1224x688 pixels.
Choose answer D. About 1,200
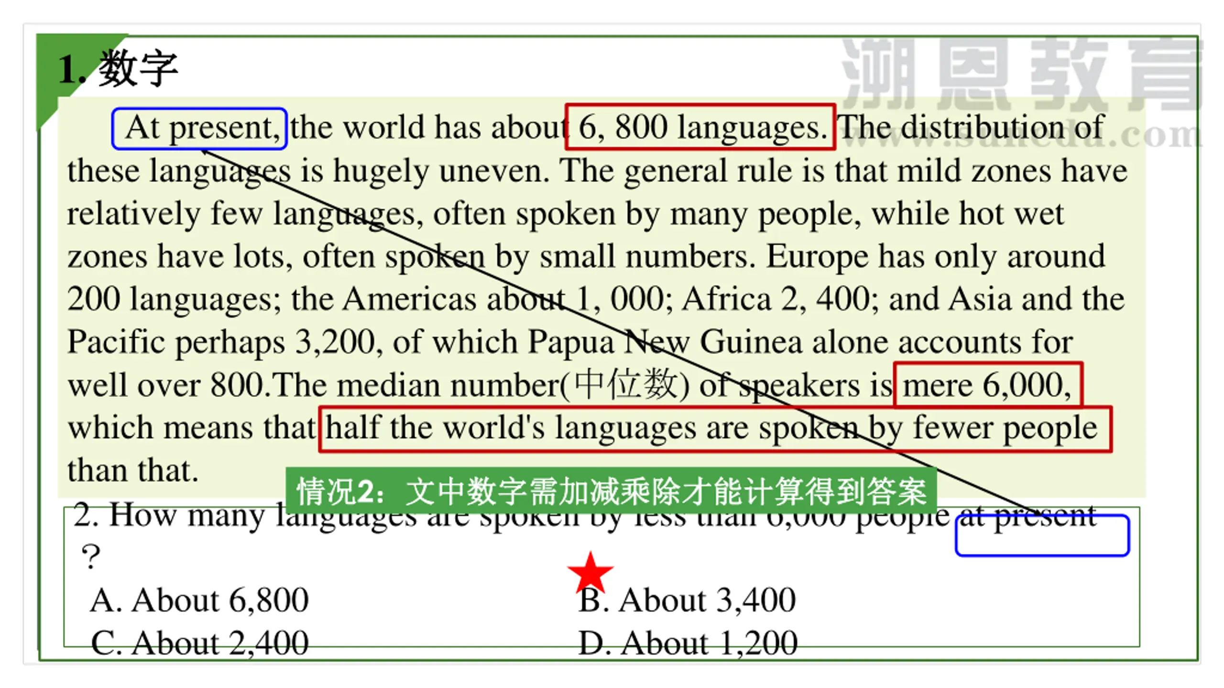(x=688, y=643)
